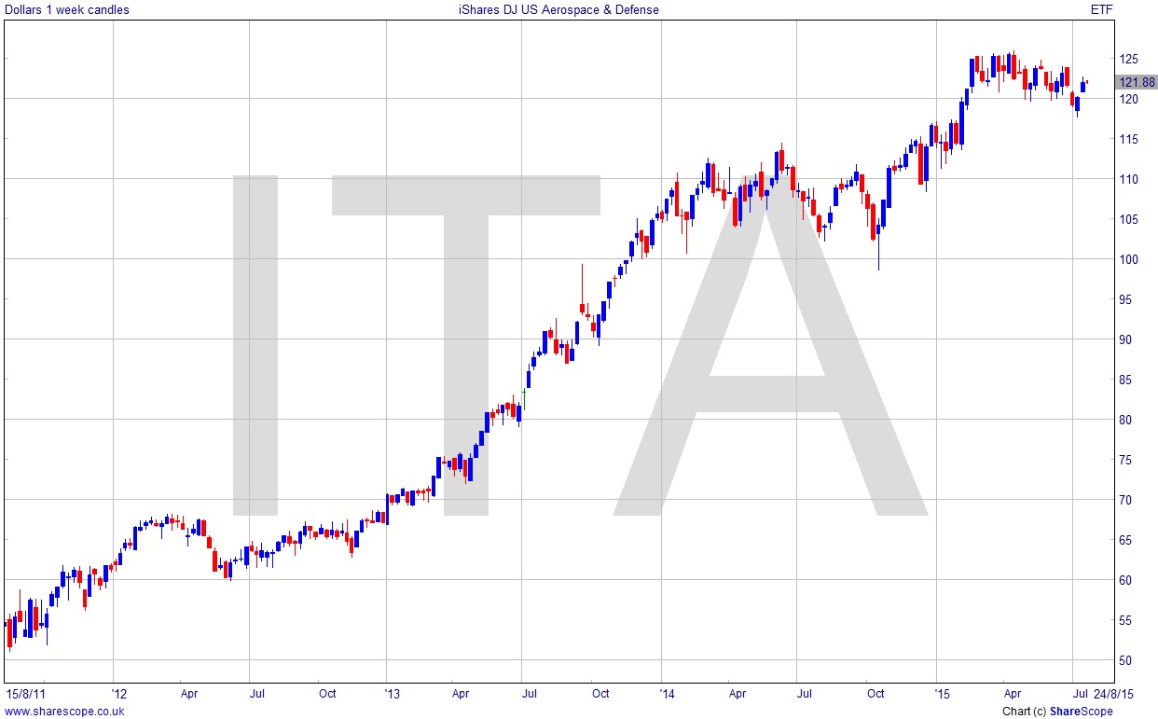
Task: Select the '13 year marker on time axis
Action: point(393,693)
